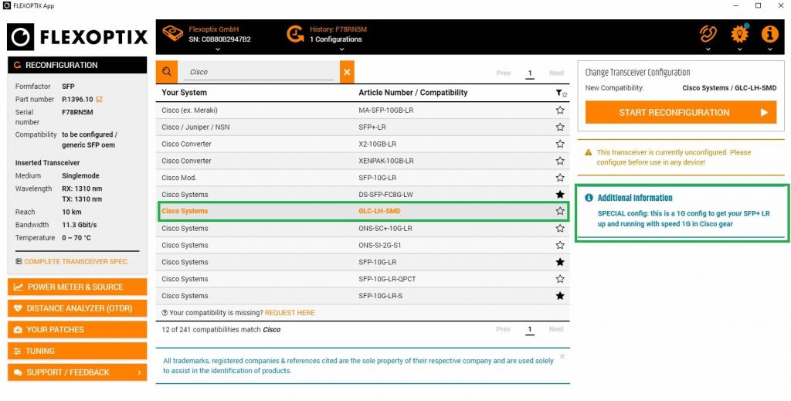Viewport: 791px width, 401px height.
Task: Star the XENPAK-10GB-LR row
Action: click(560, 161)
